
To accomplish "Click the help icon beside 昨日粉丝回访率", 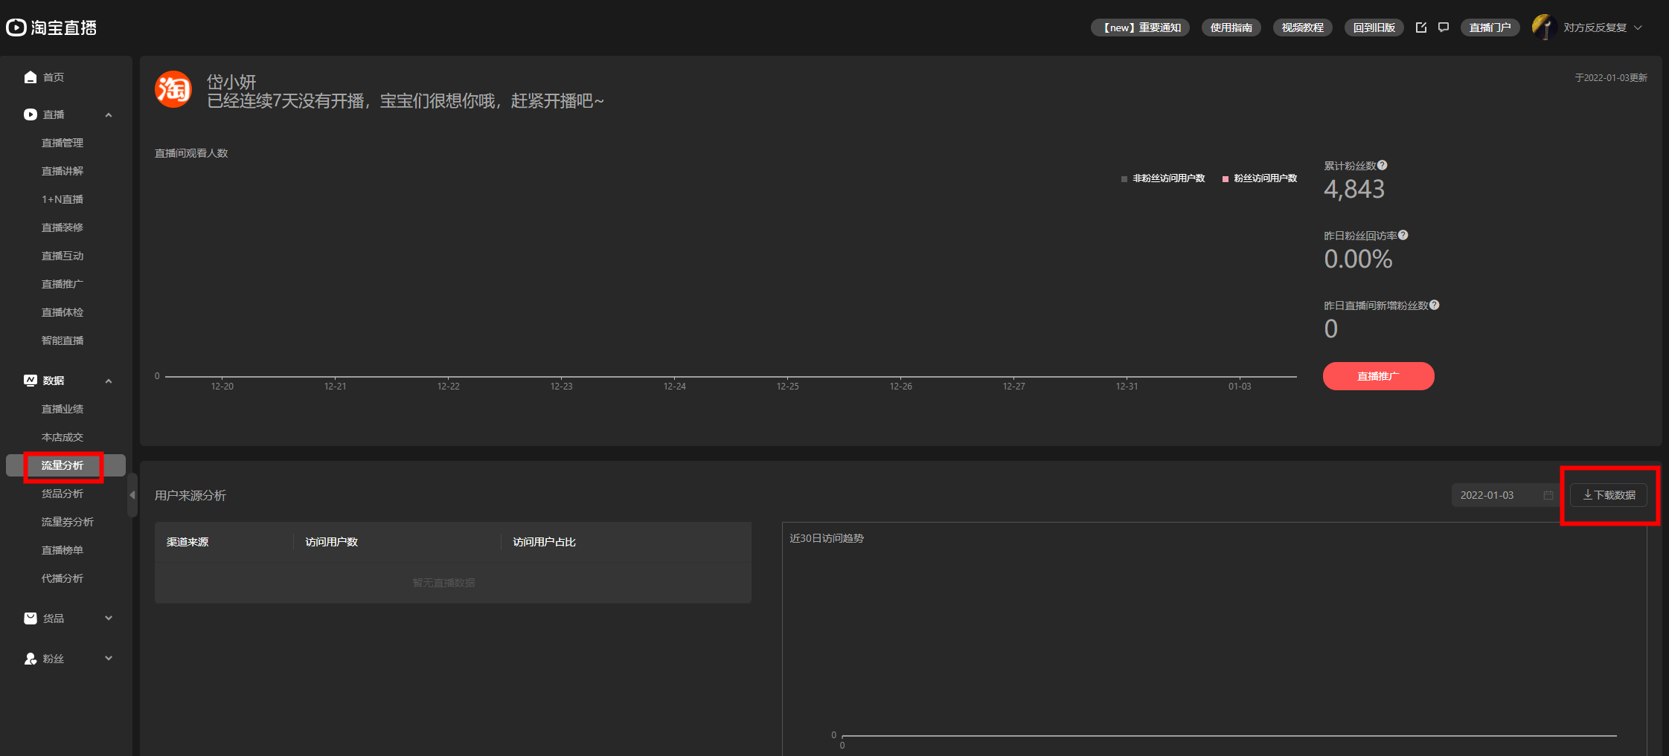I will click(x=1403, y=235).
